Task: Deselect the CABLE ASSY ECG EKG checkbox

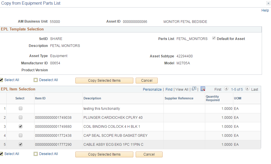Action: tap(20, 144)
